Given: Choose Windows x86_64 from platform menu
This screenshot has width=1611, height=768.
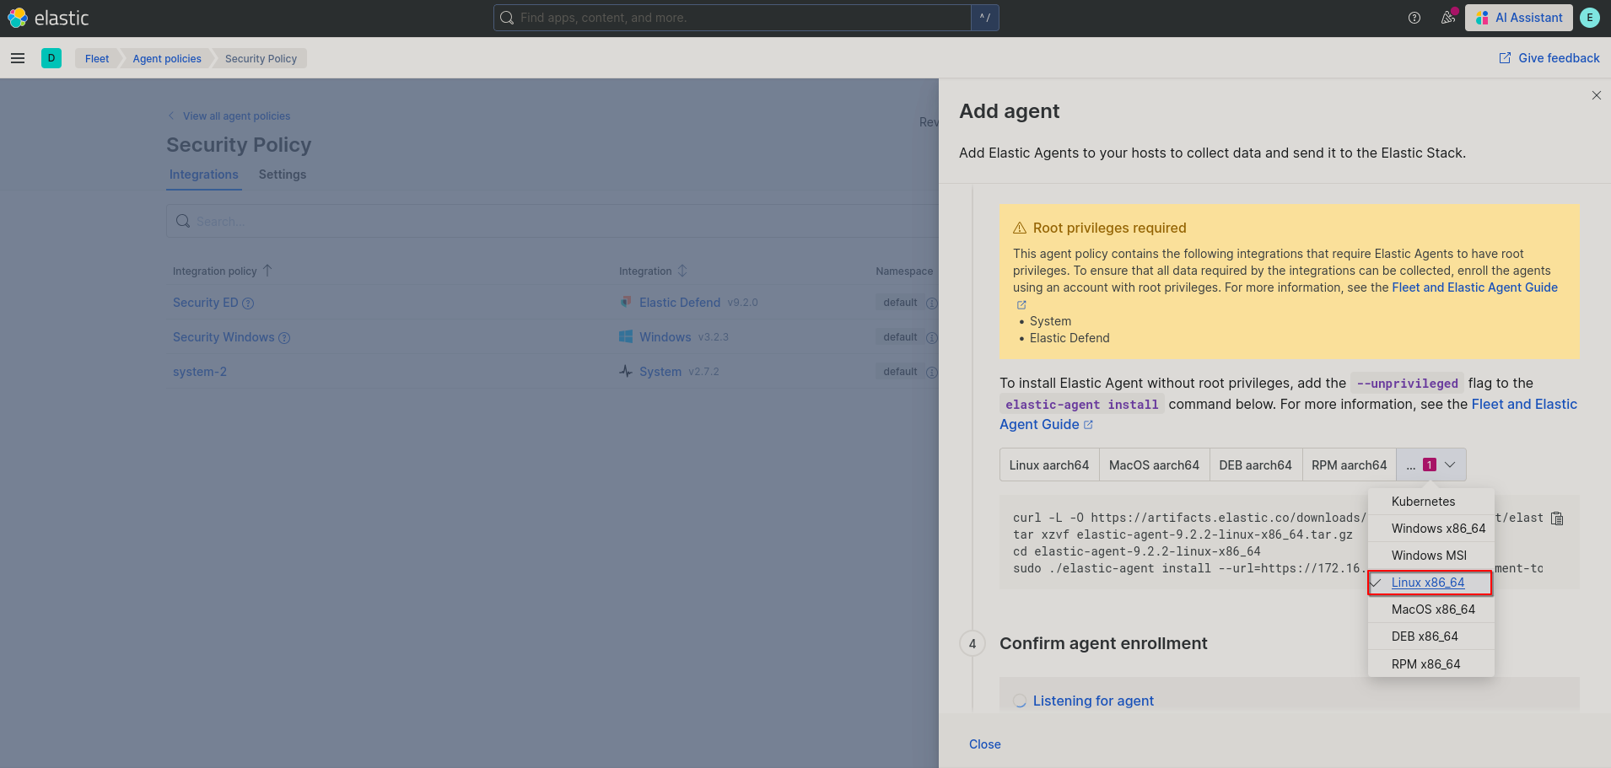Looking at the screenshot, I should tap(1431, 529).
